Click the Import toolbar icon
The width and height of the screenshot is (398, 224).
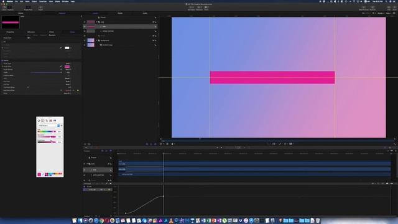point(40,8)
